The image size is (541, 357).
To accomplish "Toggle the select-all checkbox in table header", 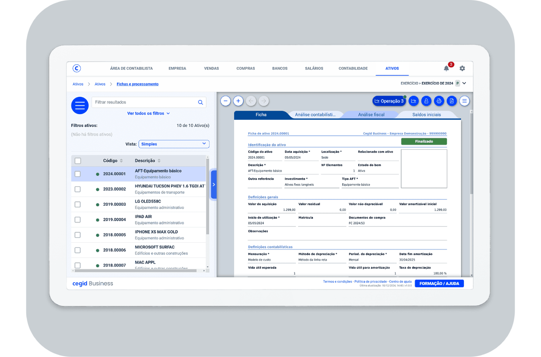I will pos(78,161).
